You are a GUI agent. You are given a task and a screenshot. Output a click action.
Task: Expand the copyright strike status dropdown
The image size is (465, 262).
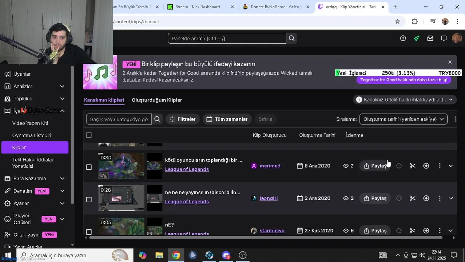(x=405, y=100)
